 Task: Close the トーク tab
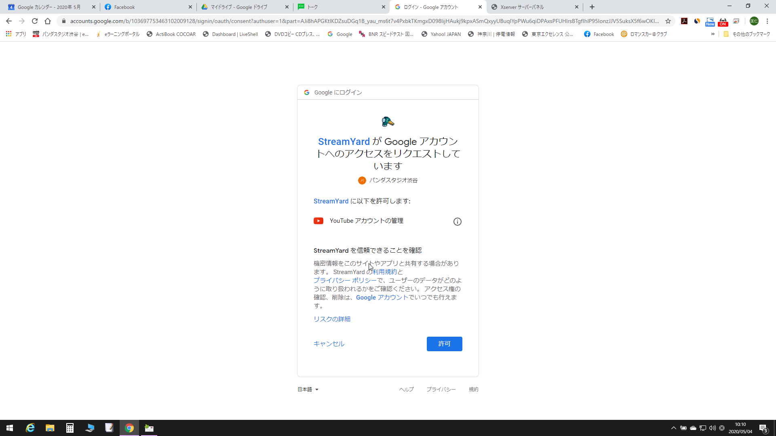coord(384,7)
